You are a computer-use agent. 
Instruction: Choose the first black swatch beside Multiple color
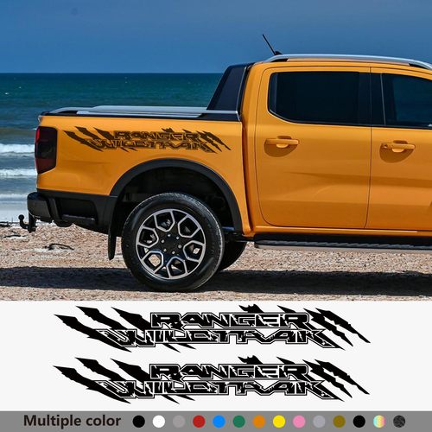coord(139,422)
